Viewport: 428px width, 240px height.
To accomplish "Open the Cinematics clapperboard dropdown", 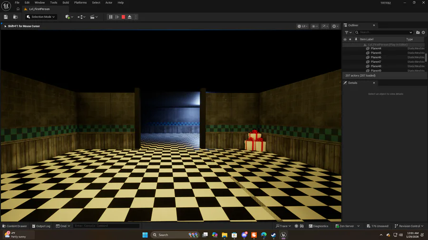I will pos(94,17).
